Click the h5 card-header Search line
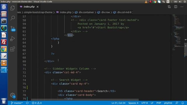 pyautogui.click(x=86, y=91)
